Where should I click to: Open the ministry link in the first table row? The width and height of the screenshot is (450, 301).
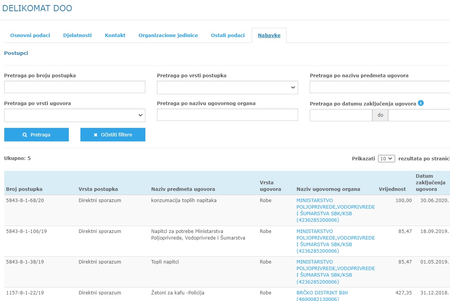(335, 210)
